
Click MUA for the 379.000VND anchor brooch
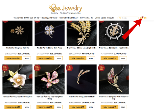point(123,58)
